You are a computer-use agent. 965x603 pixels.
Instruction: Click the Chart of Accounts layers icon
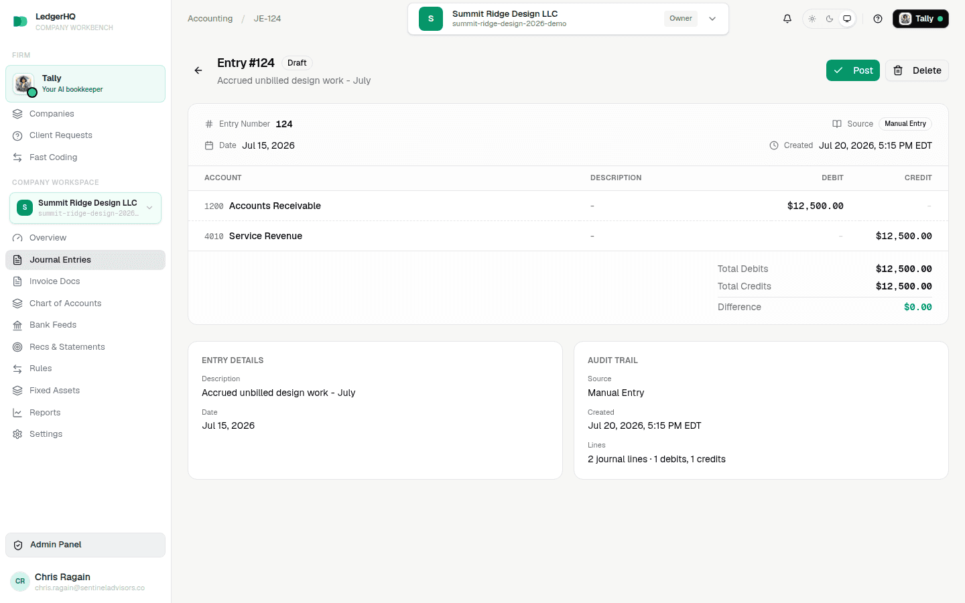click(x=17, y=304)
